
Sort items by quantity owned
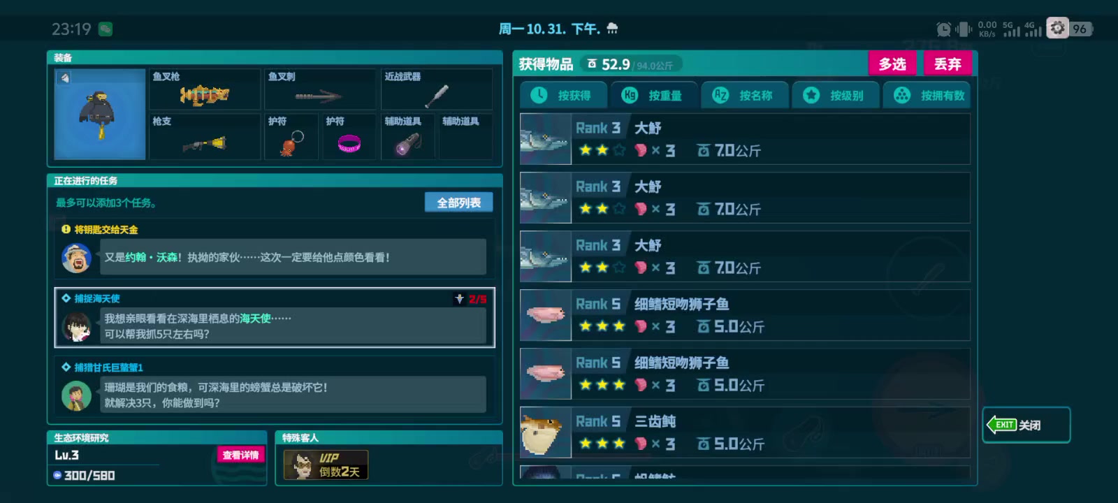coord(926,95)
